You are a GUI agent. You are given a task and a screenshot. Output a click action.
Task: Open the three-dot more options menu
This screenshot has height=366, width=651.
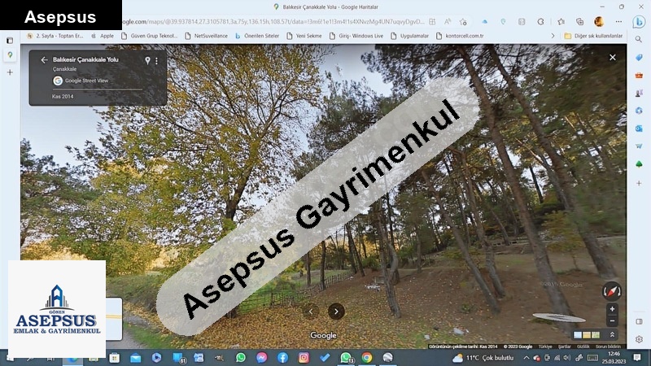157,60
